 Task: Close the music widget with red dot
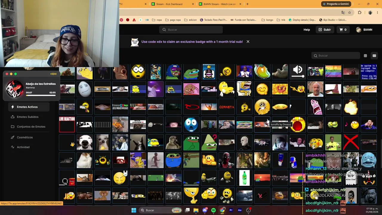(x=7, y=74)
